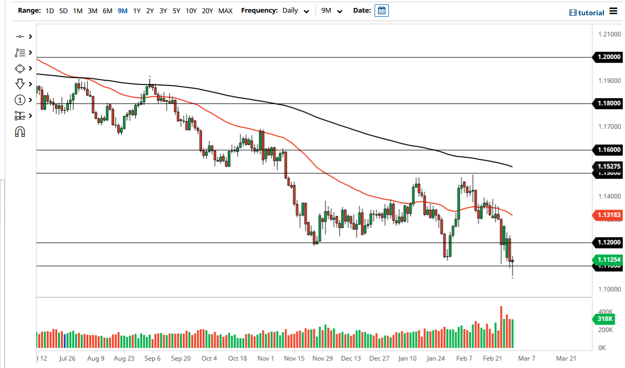Expand the trendline tool options chevron
The height and width of the screenshot is (368, 625).
(x=30, y=36)
